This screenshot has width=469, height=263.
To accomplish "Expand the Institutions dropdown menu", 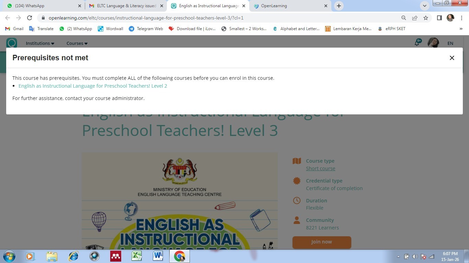I will click(x=40, y=43).
